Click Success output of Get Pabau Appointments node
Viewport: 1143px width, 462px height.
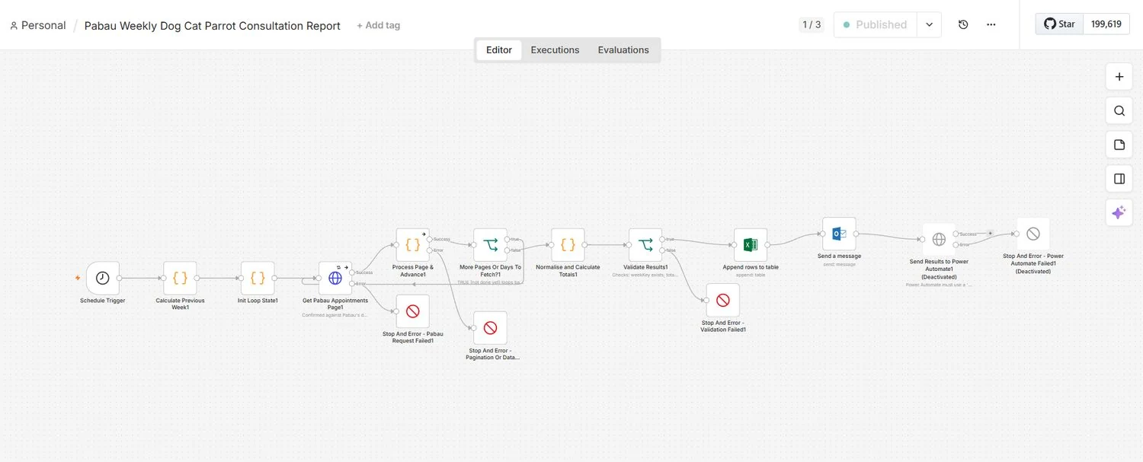(x=352, y=272)
